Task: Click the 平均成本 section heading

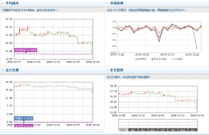Action: click(12, 3)
